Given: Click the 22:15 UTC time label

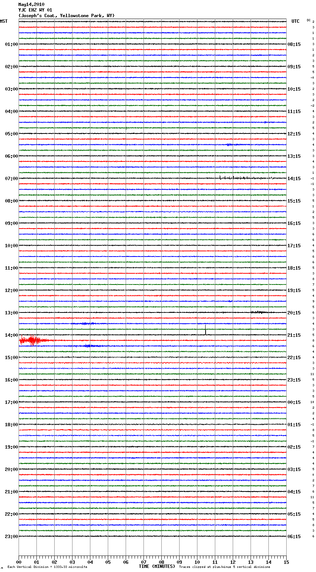Looking at the screenshot, I should coord(294,358).
